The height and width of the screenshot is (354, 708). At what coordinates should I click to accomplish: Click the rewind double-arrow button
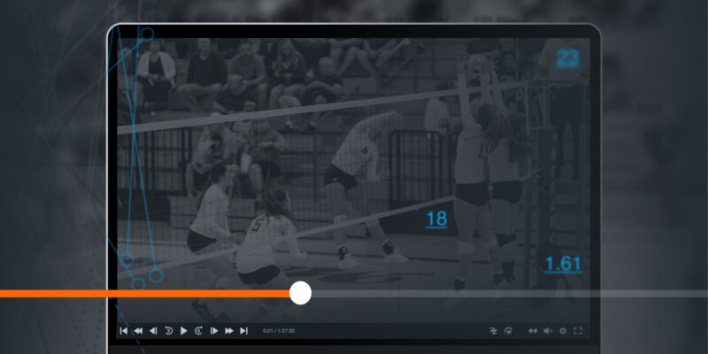(138, 331)
